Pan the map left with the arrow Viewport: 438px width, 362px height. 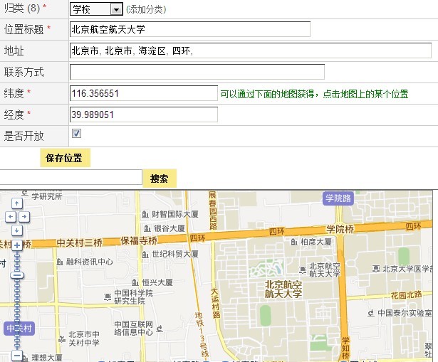pyautogui.click(x=11, y=217)
